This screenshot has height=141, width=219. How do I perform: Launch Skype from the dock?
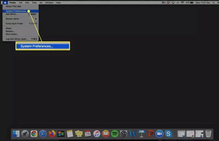(x=168, y=134)
